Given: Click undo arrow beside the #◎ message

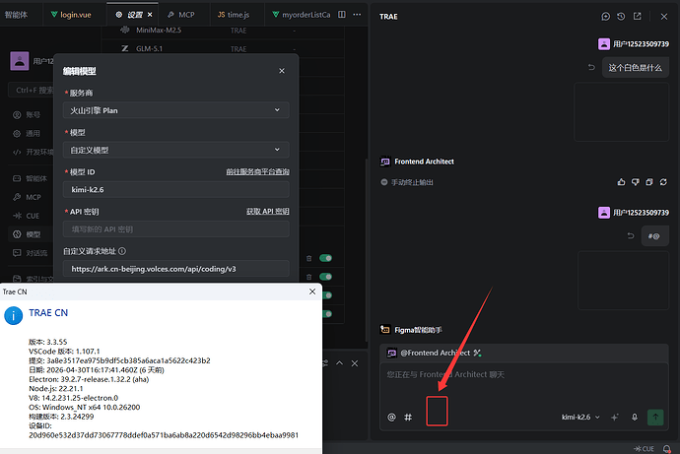Looking at the screenshot, I should click(631, 235).
